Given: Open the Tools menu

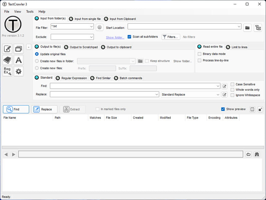Looking at the screenshot, I should (x=30, y=11).
